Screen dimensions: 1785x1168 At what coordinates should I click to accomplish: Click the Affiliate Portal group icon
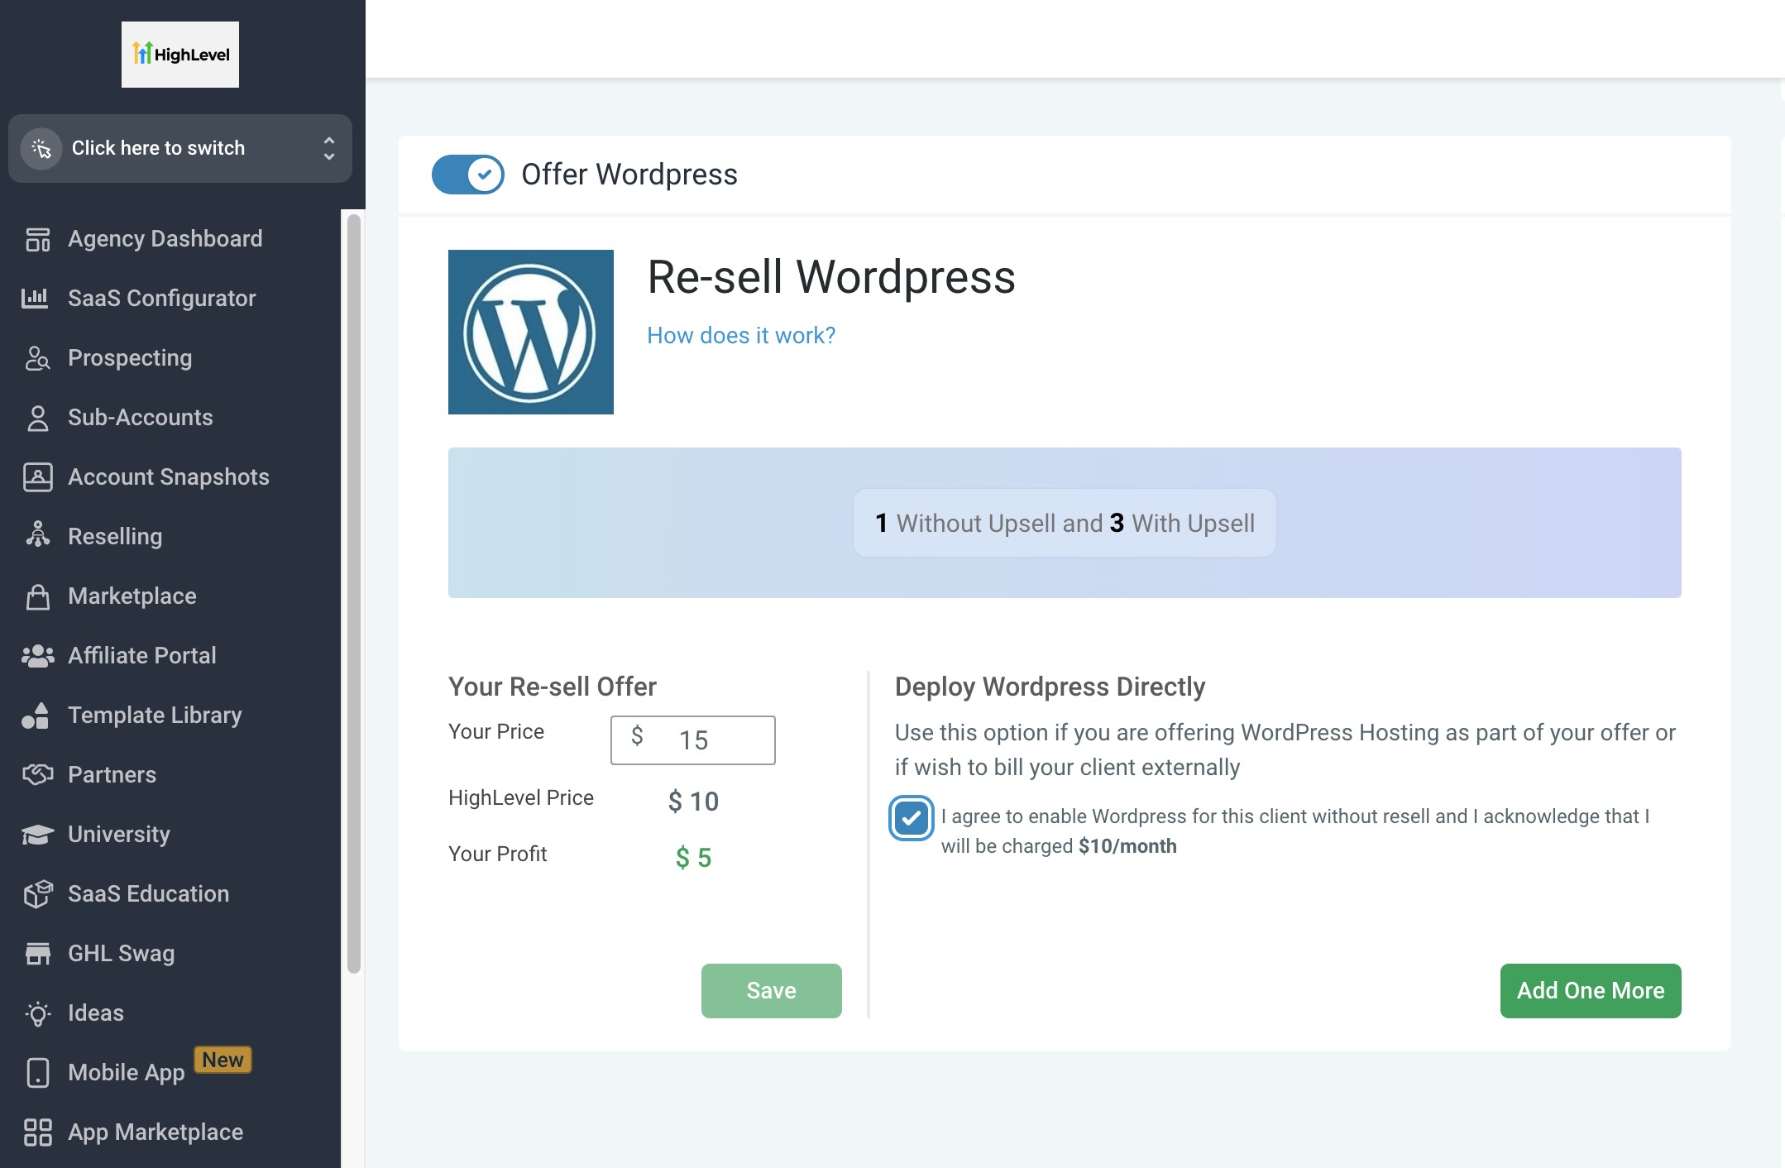pyautogui.click(x=38, y=656)
